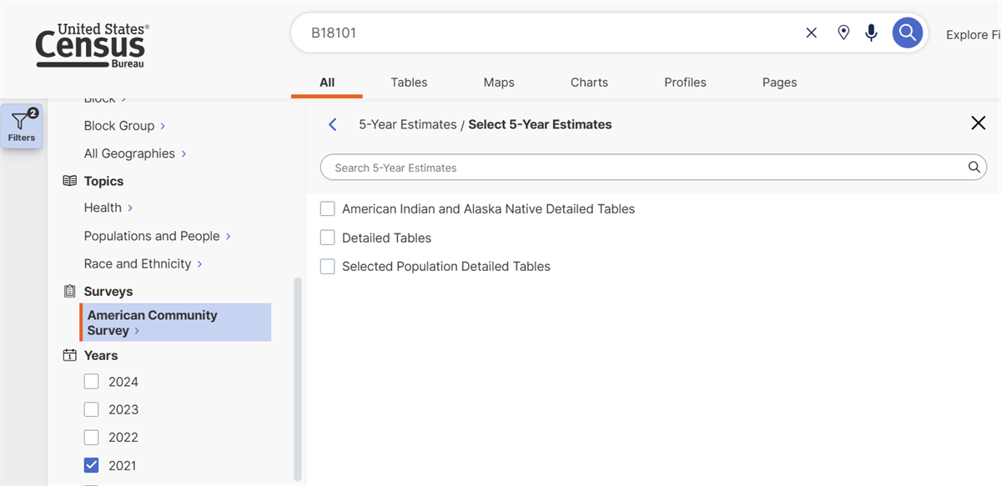Activate the microphone voice search icon
The image size is (1001, 486).
click(872, 33)
